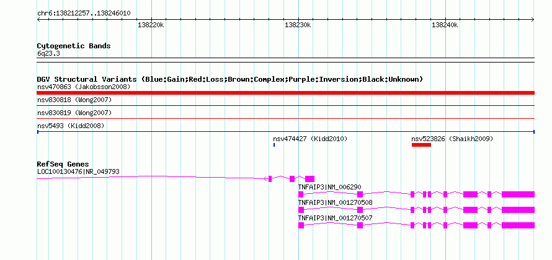
Task: Open TNFAIP3|NM_001270507 transcript label
Action: coord(335,218)
